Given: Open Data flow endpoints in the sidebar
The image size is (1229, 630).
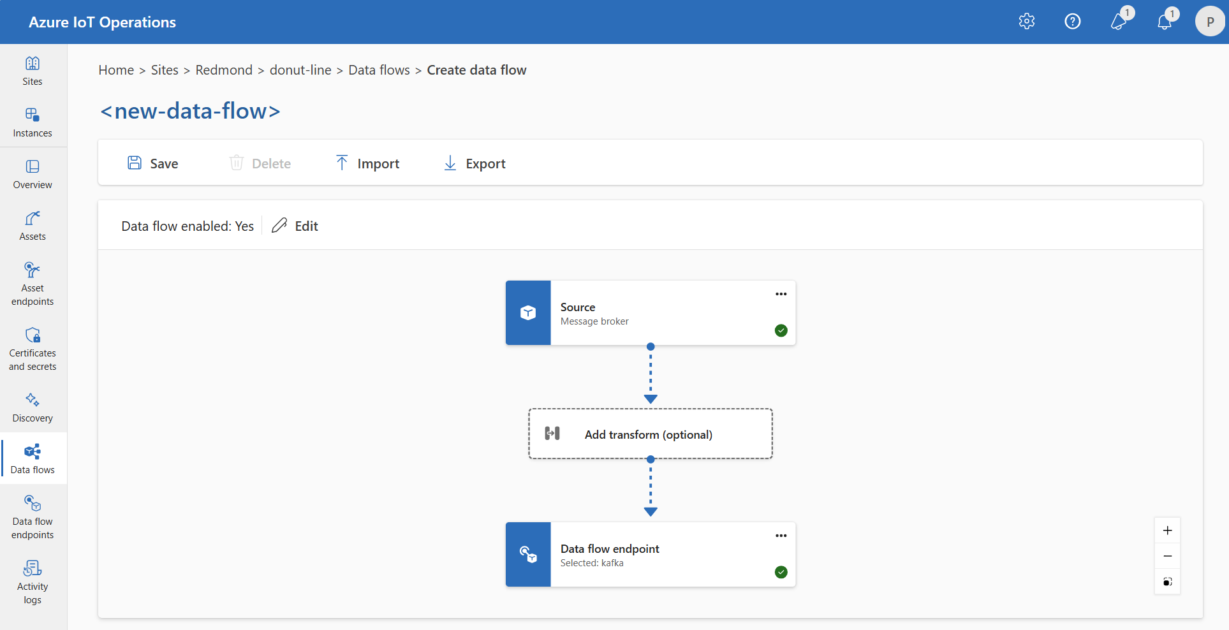Looking at the screenshot, I should point(33,516).
